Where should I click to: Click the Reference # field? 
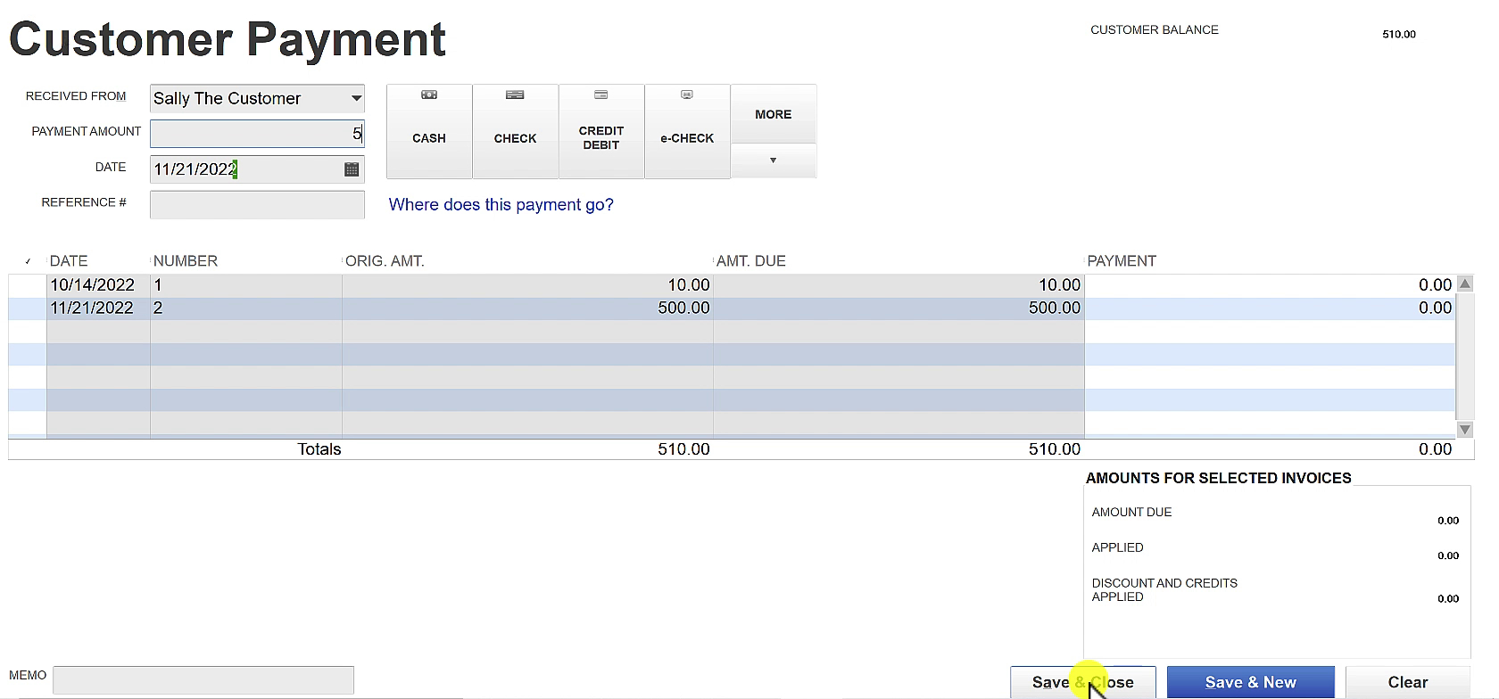[x=257, y=204]
